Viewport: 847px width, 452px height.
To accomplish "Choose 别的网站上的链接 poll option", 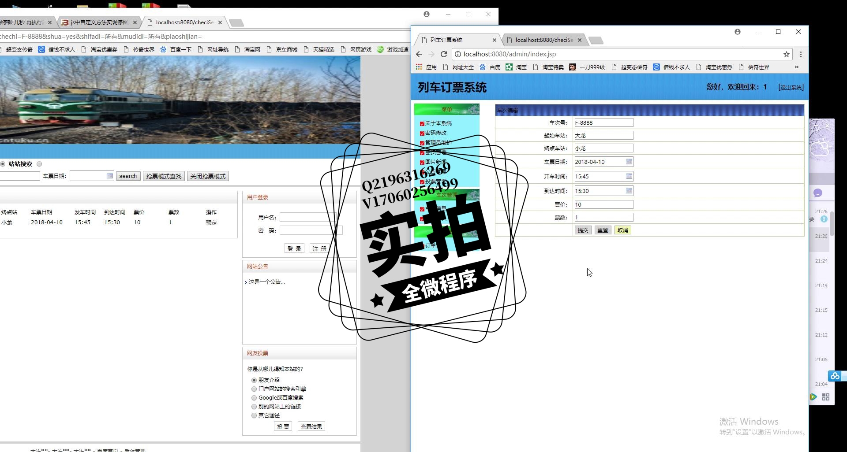I will pos(254,406).
